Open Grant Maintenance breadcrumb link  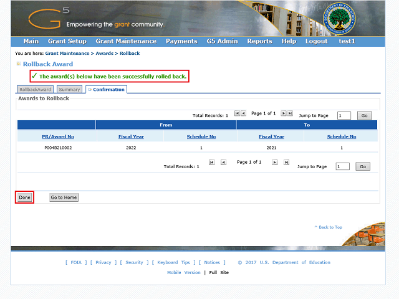click(x=67, y=54)
